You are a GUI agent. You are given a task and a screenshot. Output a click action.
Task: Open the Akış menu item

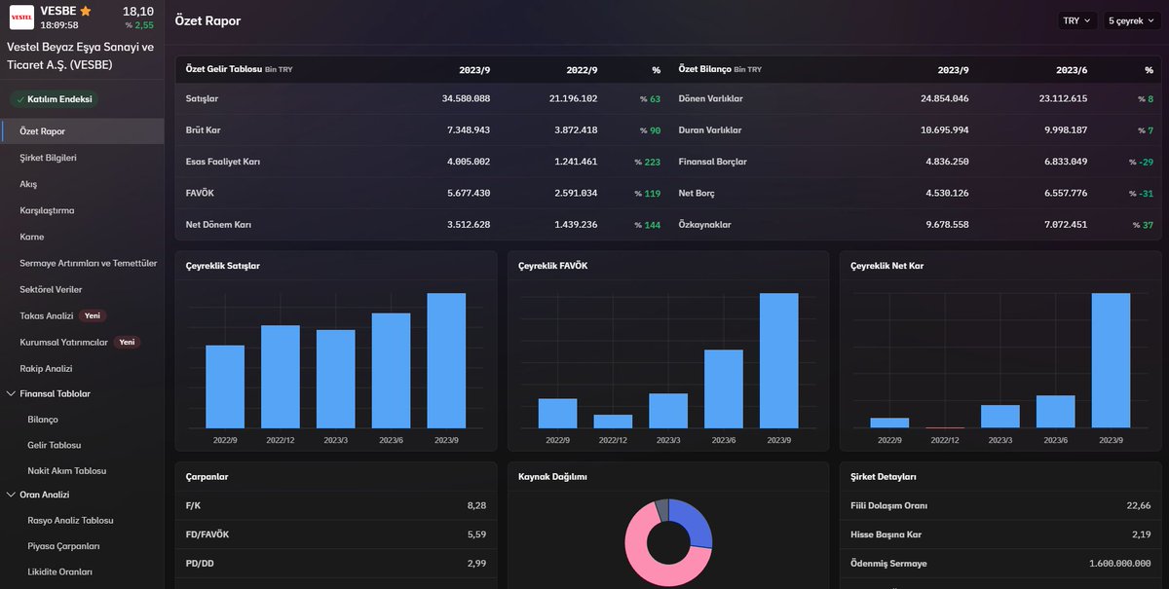[x=28, y=184]
